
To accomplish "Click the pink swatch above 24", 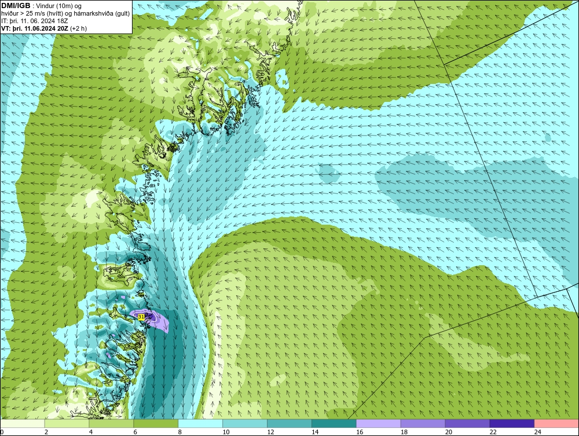I will tap(556, 423).
